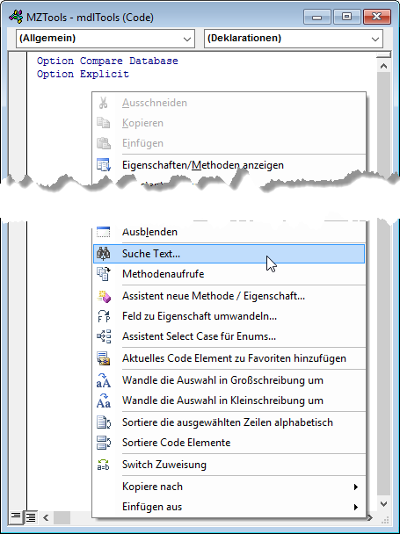This screenshot has height=534, width=400.
Task: Click the sort lines alphabetically icon
Action: tap(104, 422)
